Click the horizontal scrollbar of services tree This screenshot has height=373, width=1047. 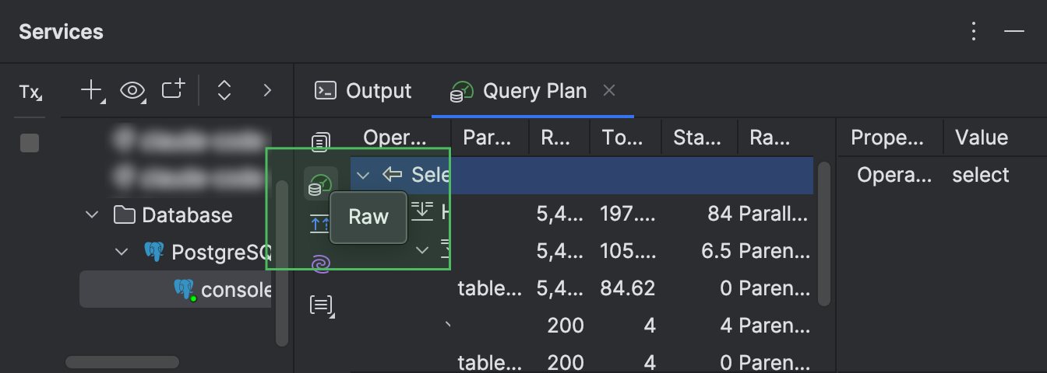pyautogui.click(x=122, y=362)
